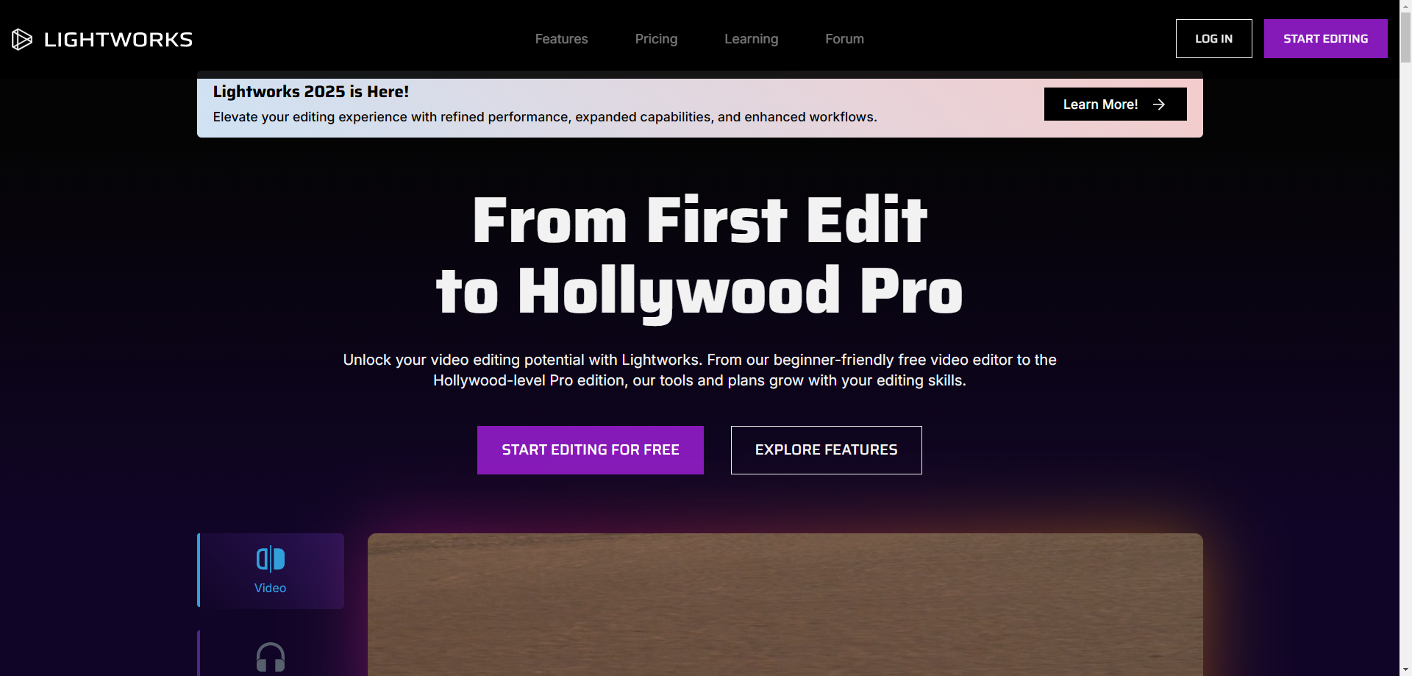Click the LOG IN button

point(1213,38)
